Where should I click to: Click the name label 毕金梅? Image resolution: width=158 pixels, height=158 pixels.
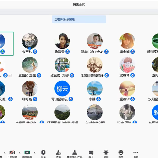pos(124,52)
